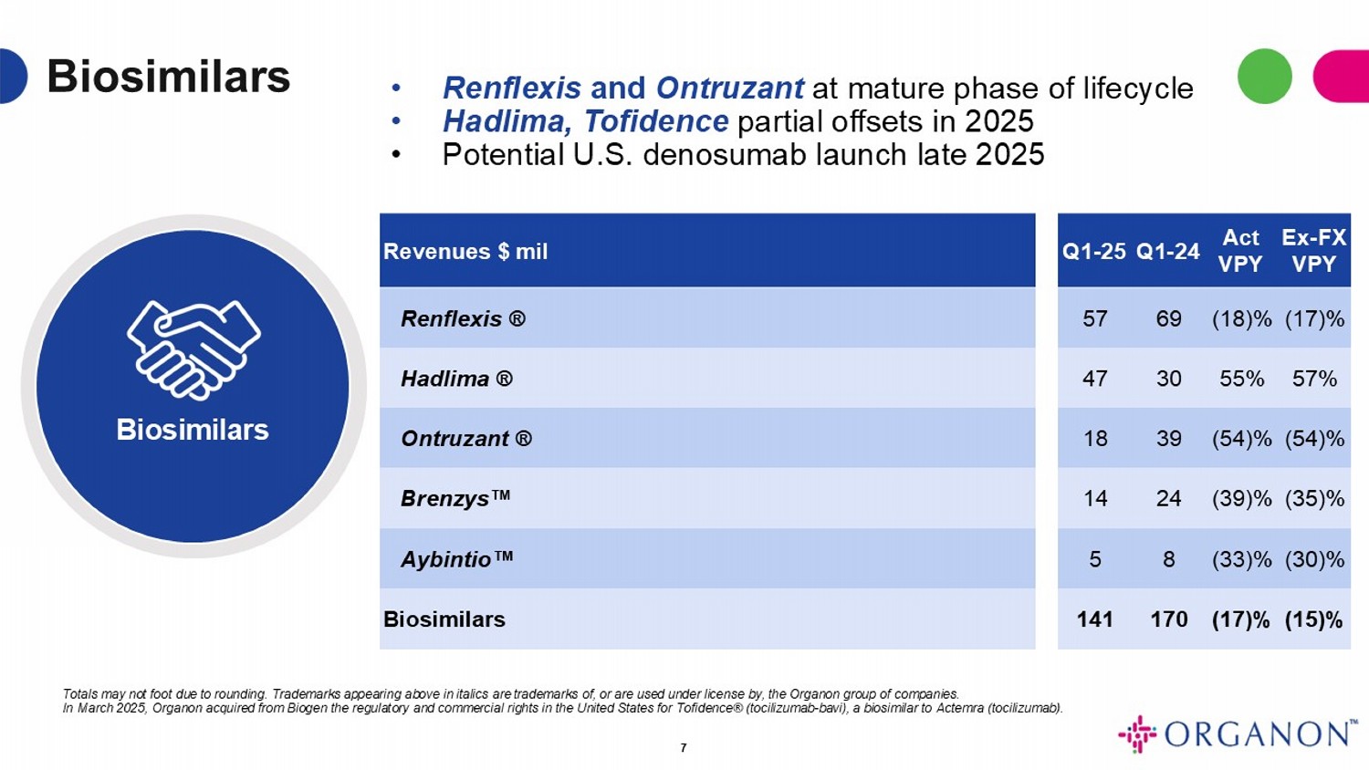Select the "Renflexis ®" row label
Screen dimensions: 1369x770
[463, 319]
